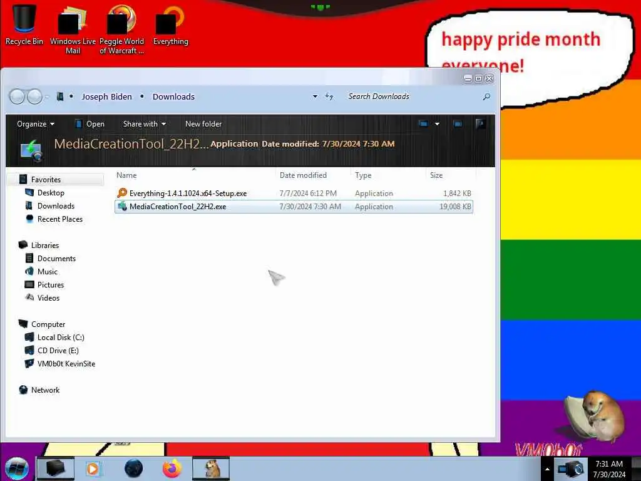Show hidden tray icons arrow
641x481 pixels.
coord(547,469)
